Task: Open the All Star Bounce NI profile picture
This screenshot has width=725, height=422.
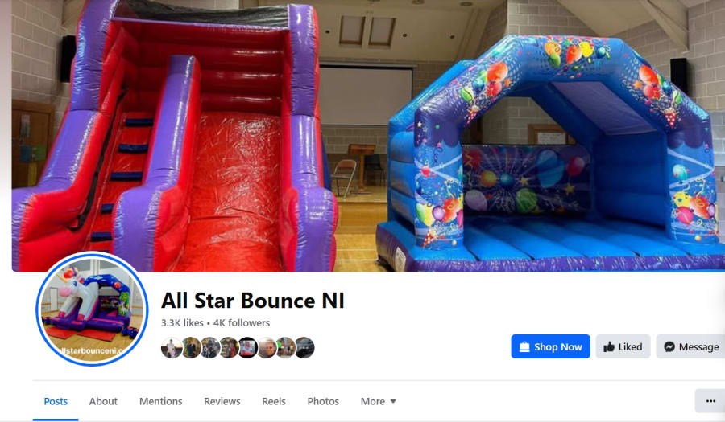Action: (x=92, y=309)
